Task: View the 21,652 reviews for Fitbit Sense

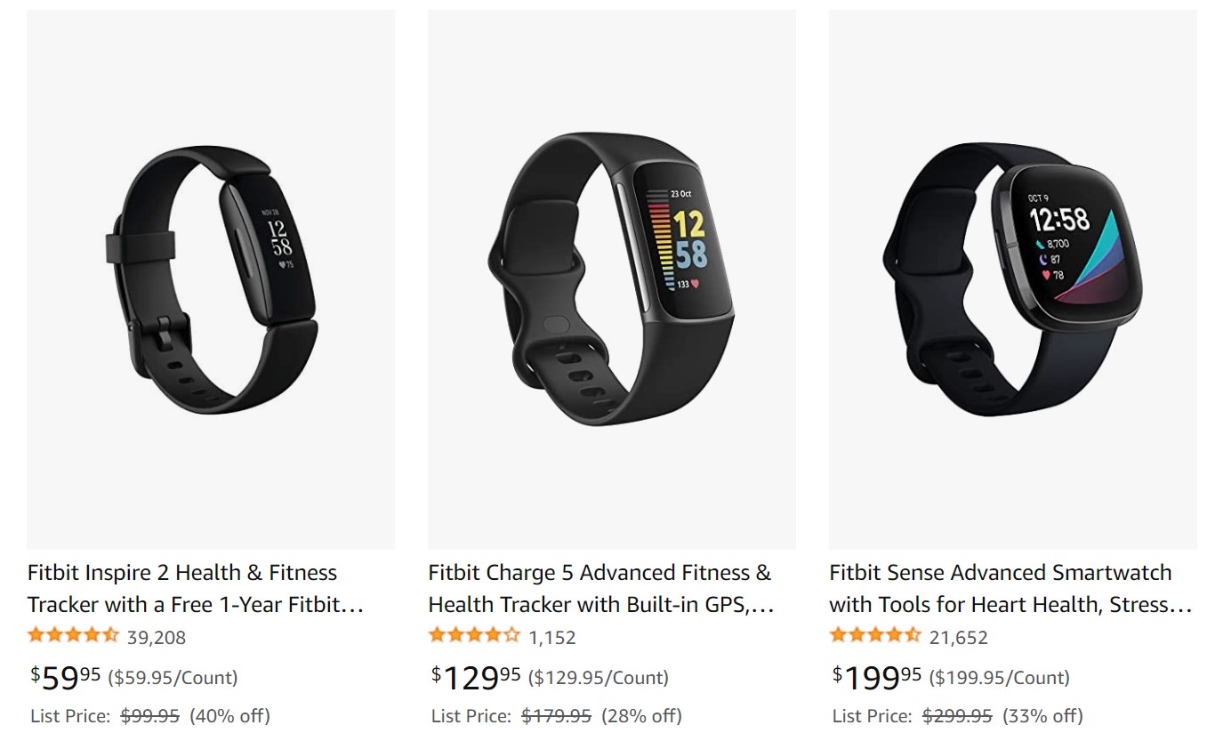Action: pos(959,638)
